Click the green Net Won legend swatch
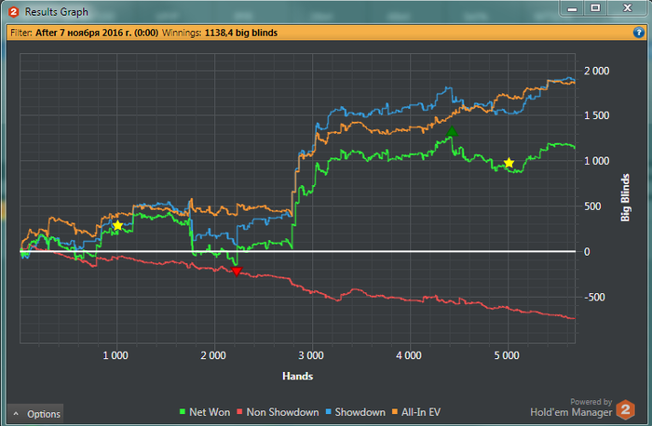 coord(183,412)
